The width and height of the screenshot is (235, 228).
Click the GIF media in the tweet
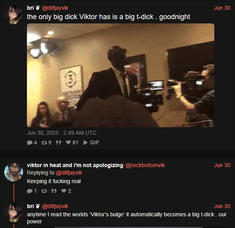121,75
